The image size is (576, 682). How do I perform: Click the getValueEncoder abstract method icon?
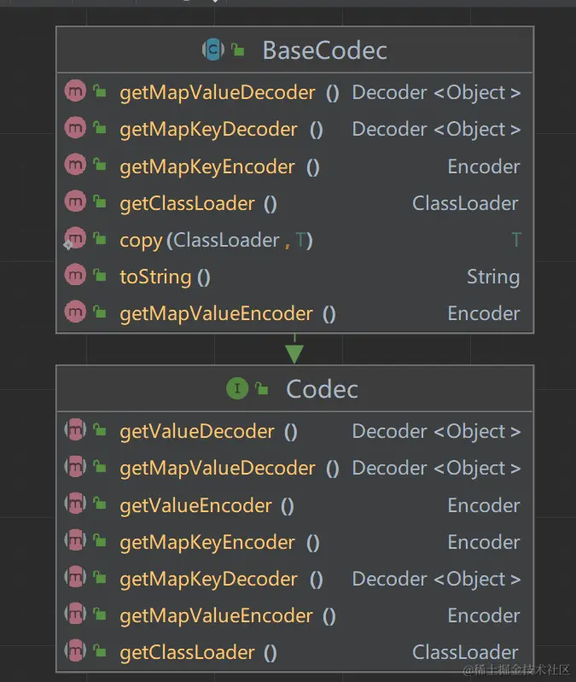pos(75,504)
